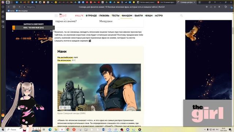Image resolution: width=234 pixels, height=132 pixels.
Task: Click the site search magnifier icon
Action: tap(181, 15)
